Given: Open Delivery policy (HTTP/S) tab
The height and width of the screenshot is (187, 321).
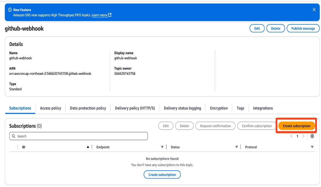Looking at the screenshot, I should click(135, 108).
